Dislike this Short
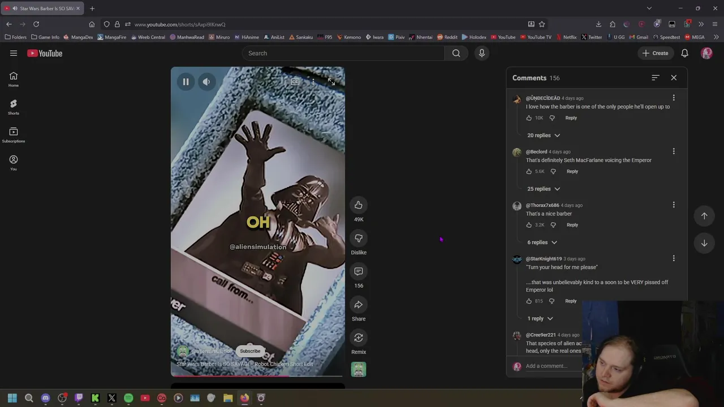This screenshot has height=407, width=724. point(359,238)
